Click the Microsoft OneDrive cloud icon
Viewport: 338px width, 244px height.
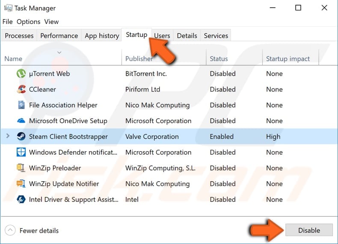pyautogui.click(x=21, y=121)
